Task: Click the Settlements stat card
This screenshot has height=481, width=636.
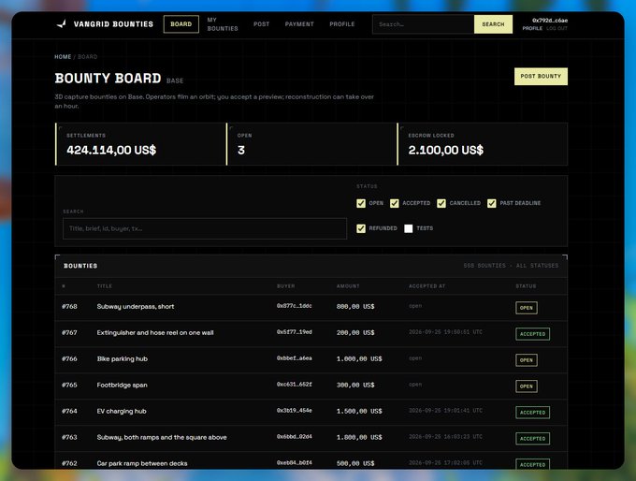Action: coord(140,144)
